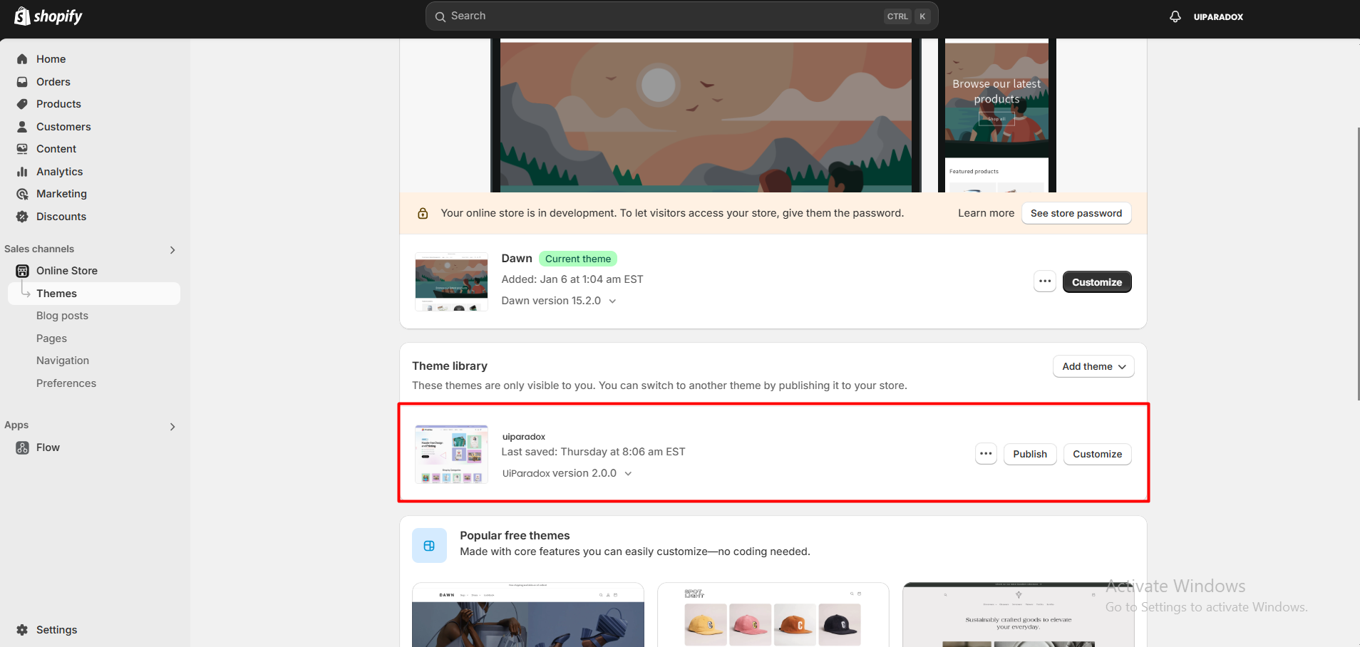Image resolution: width=1360 pixels, height=647 pixels.
Task: Click the Products tag icon
Action: pos(22,104)
